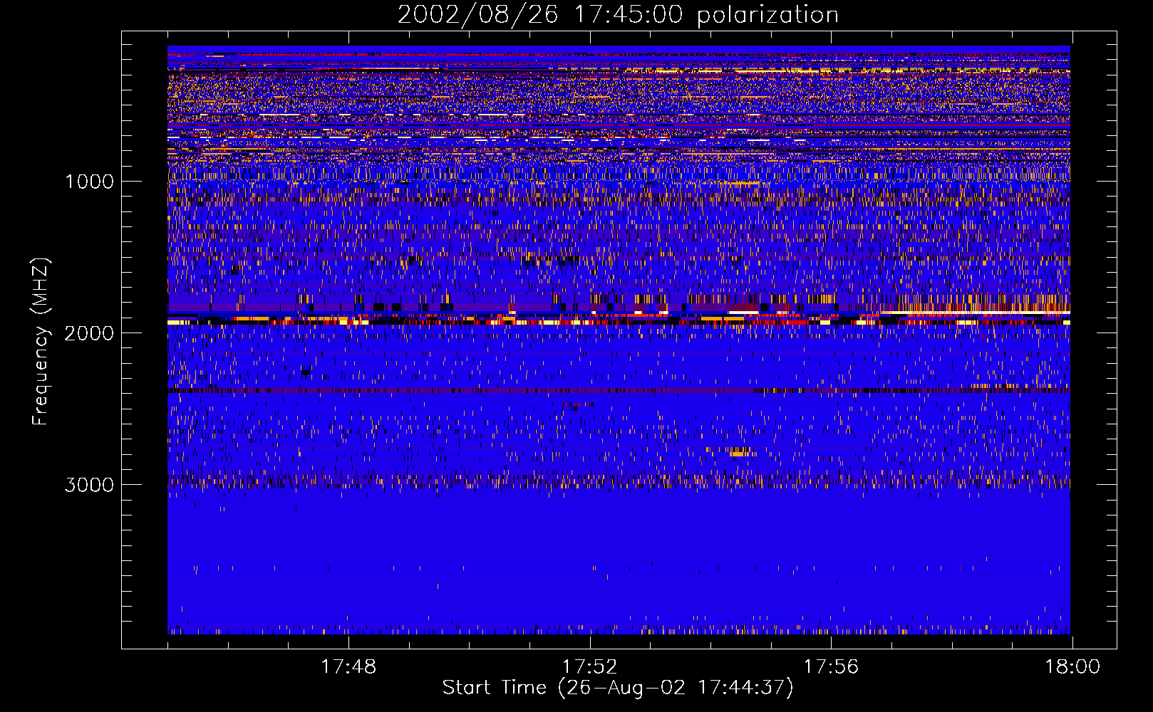Click the plot title '2002/08/26 17:45:00 polarization'
1153x712 pixels.
(x=618, y=15)
